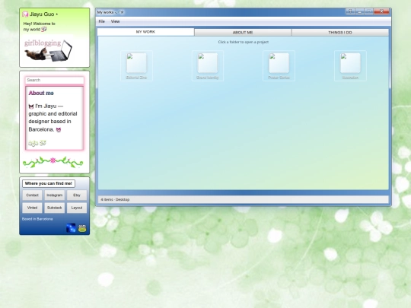The width and height of the screenshot is (411, 308).
Task: Open the Brand Identity folder
Action: coord(208,65)
